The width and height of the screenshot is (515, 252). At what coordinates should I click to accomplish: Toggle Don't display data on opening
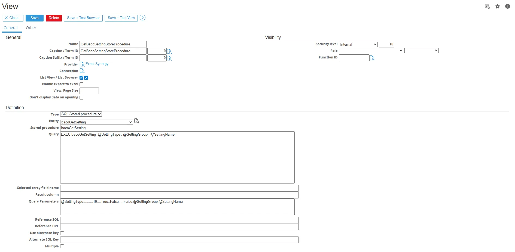click(81, 98)
